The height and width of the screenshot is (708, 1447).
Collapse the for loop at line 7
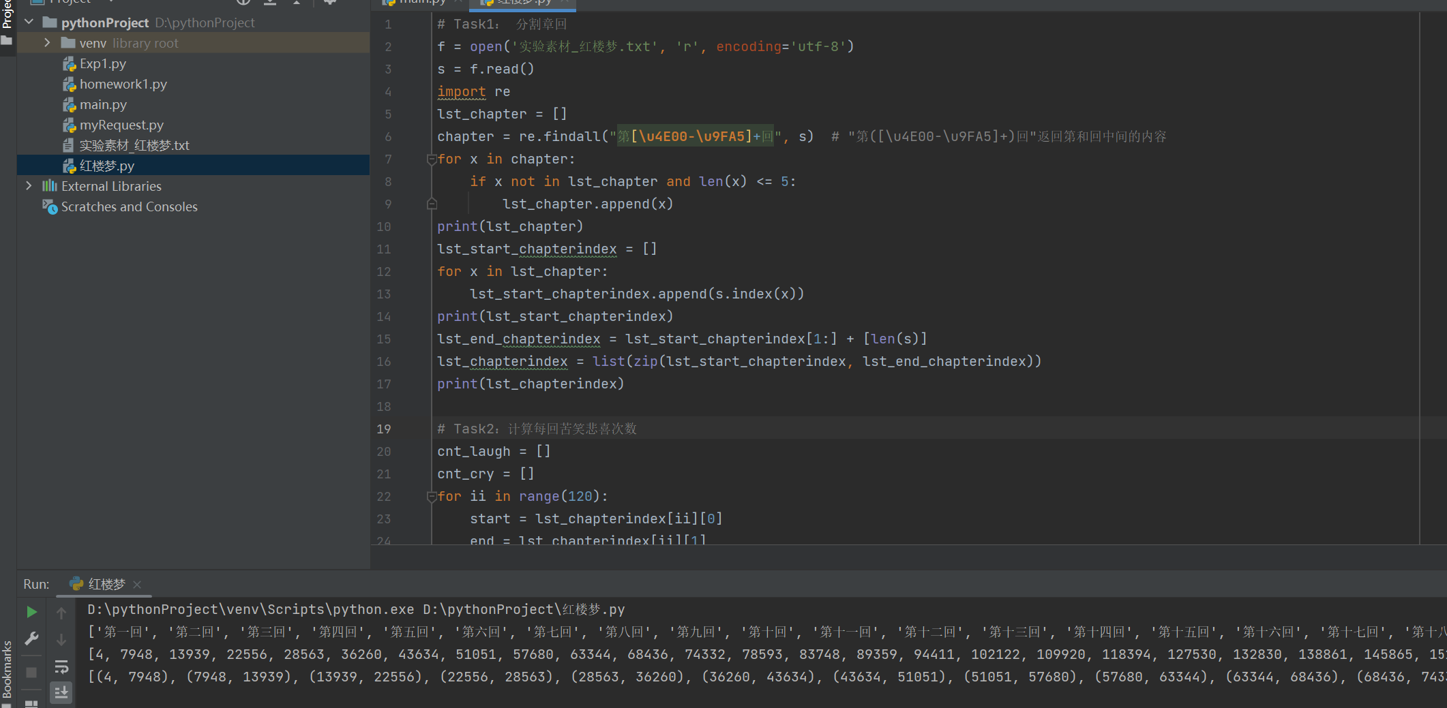(x=432, y=159)
